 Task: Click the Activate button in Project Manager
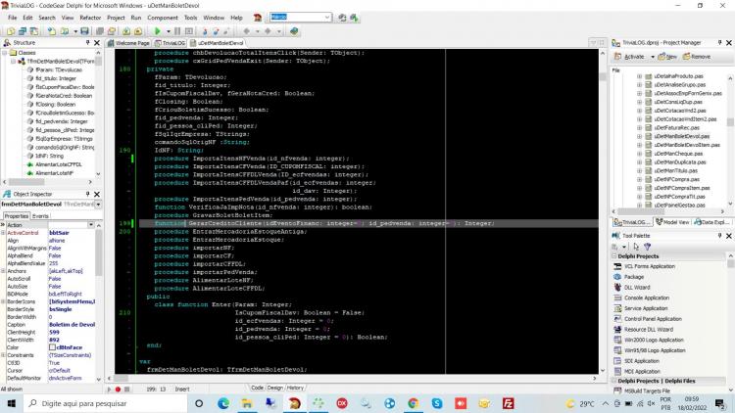click(629, 57)
